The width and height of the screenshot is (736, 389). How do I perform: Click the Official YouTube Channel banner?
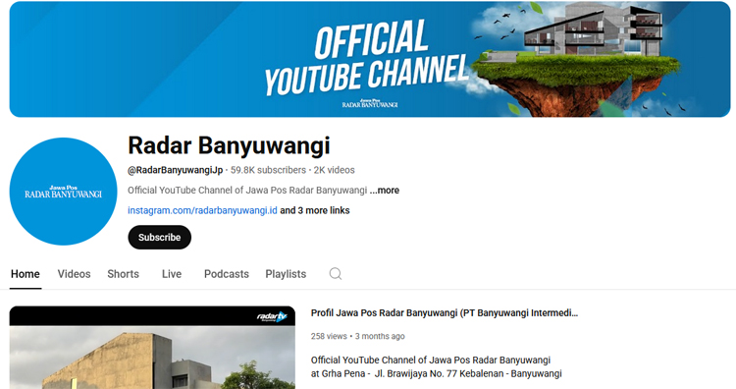click(x=370, y=59)
